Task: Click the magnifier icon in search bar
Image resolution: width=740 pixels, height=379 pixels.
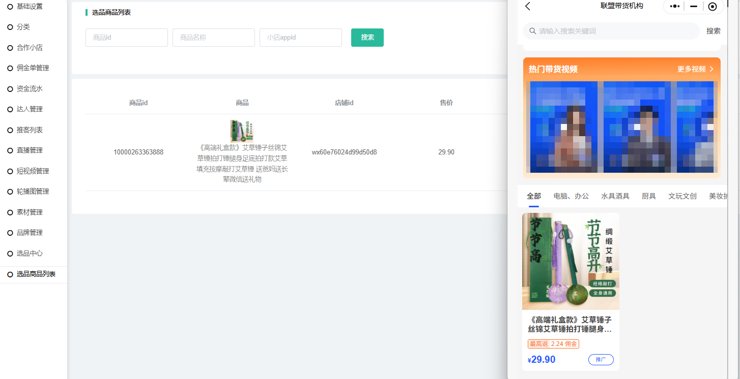Action: coord(532,31)
